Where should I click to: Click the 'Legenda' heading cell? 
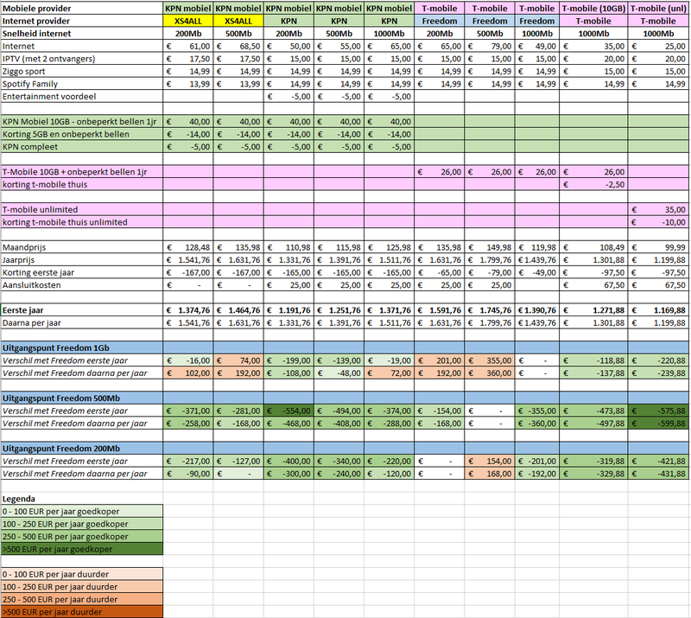(82, 499)
